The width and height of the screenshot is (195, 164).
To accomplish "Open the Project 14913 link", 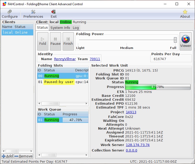I will pyautogui.click(x=131, y=112).
